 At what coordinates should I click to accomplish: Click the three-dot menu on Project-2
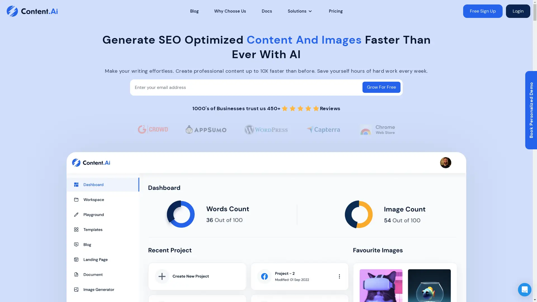coord(339,276)
